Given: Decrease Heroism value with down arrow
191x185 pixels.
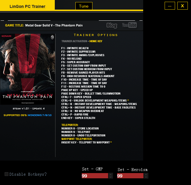Looking at the screenshot, I should click(146, 177).
